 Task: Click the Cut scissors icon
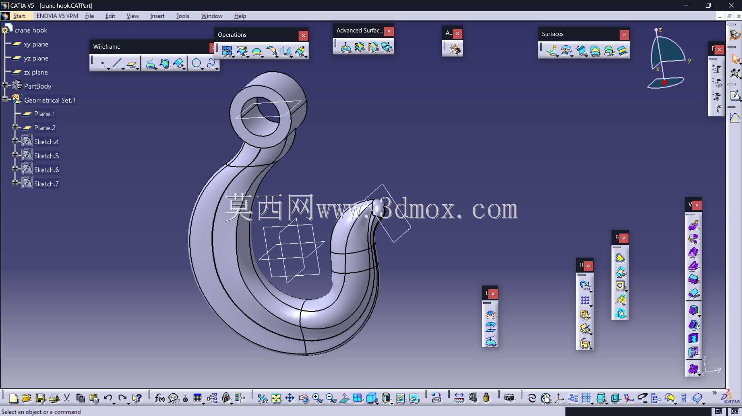[67, 398]
